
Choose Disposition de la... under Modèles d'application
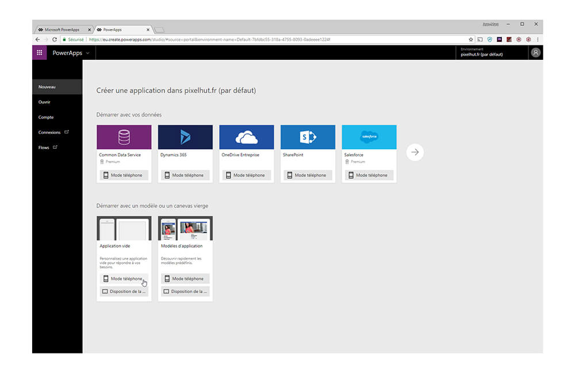click(x=185, y=291)
